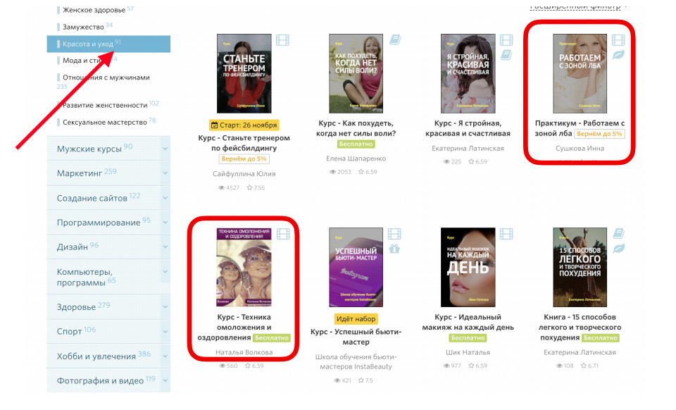The width and height of the screenshot is (676, 410).
Task: Open the Программирование category
Action: [x=99, y=223]
